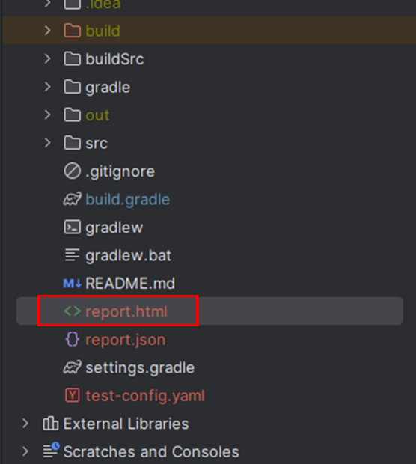416x464 pixels.
Task: Click the gradlew shell script icon
Action: [x=72, y=227]
